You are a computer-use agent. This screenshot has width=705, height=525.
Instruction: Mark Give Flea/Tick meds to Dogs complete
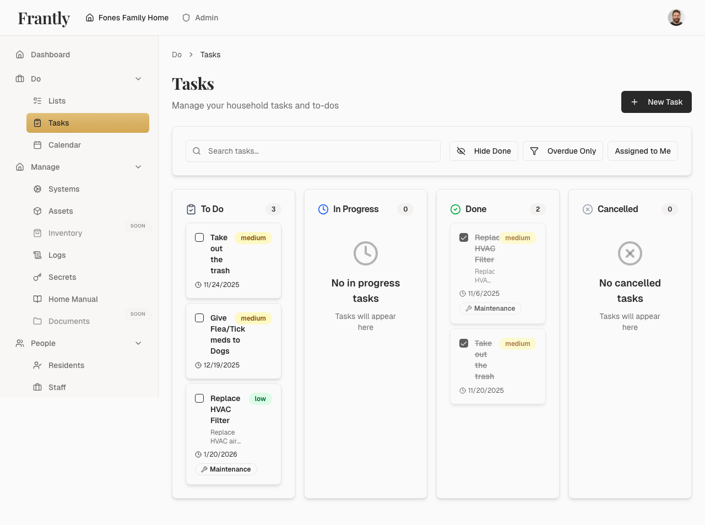coord(199,318)
